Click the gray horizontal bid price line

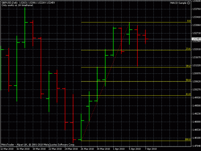click(96, 39)
